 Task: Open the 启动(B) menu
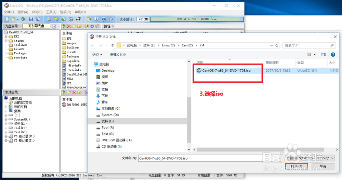pos(37,12)
